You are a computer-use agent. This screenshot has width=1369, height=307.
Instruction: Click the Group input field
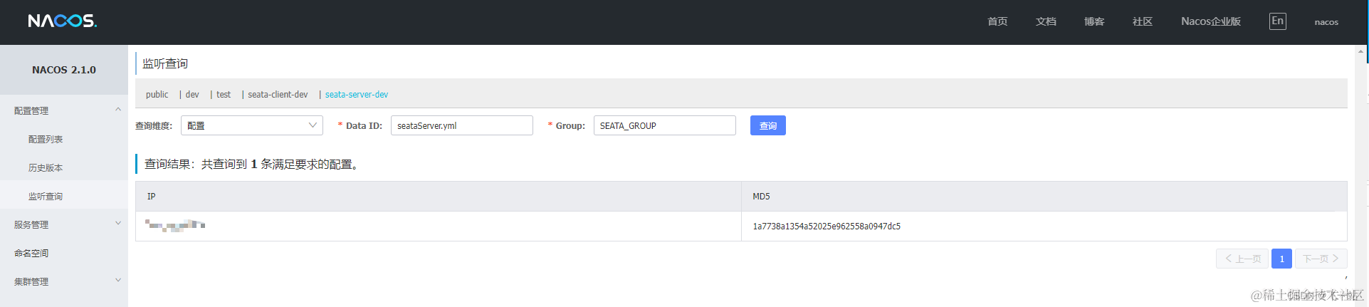click(x=665, y=125)
